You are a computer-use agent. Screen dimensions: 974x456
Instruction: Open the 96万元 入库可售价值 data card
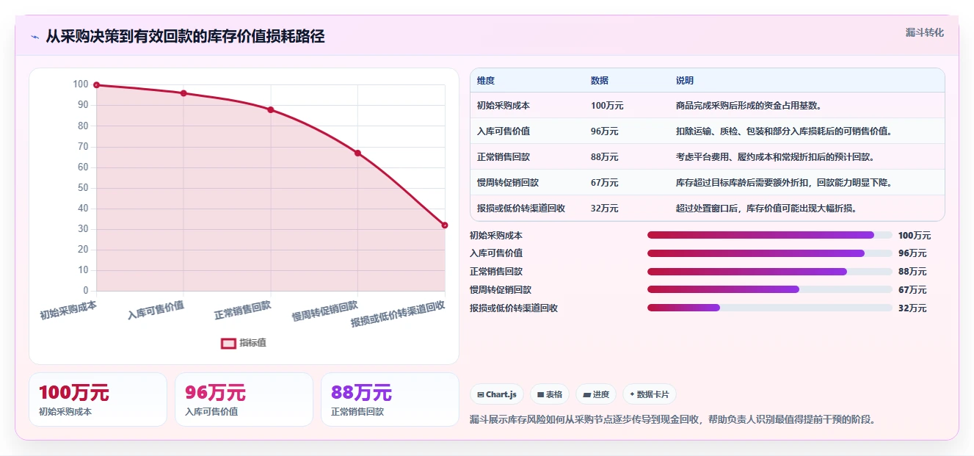click(244, 399)
